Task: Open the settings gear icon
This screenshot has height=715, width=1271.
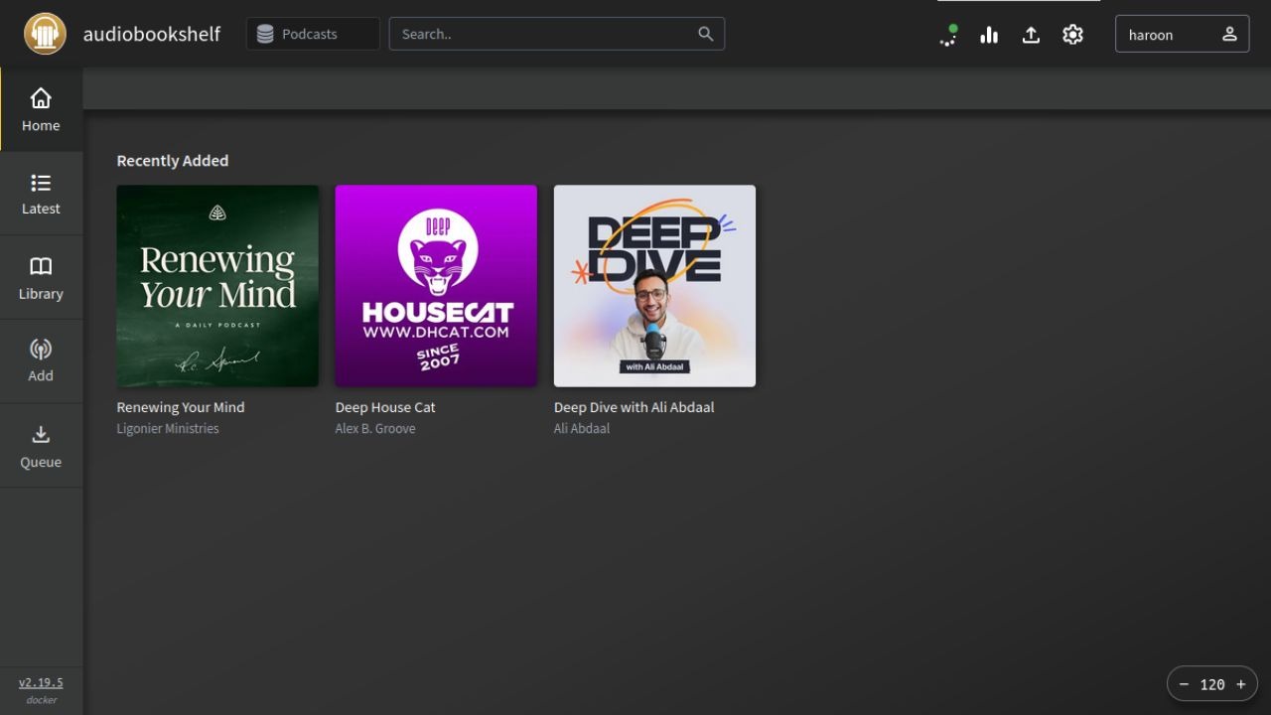Action: [1072, 35]
